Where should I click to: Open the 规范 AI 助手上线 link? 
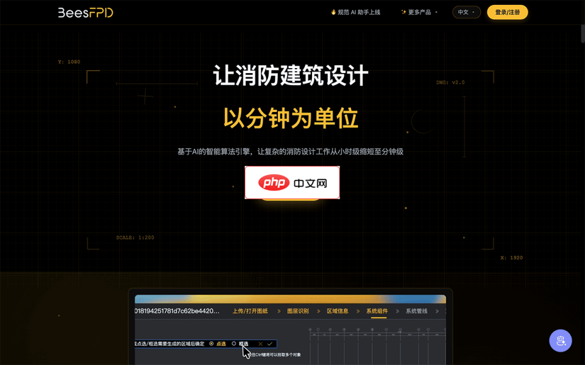coord(355,12)
